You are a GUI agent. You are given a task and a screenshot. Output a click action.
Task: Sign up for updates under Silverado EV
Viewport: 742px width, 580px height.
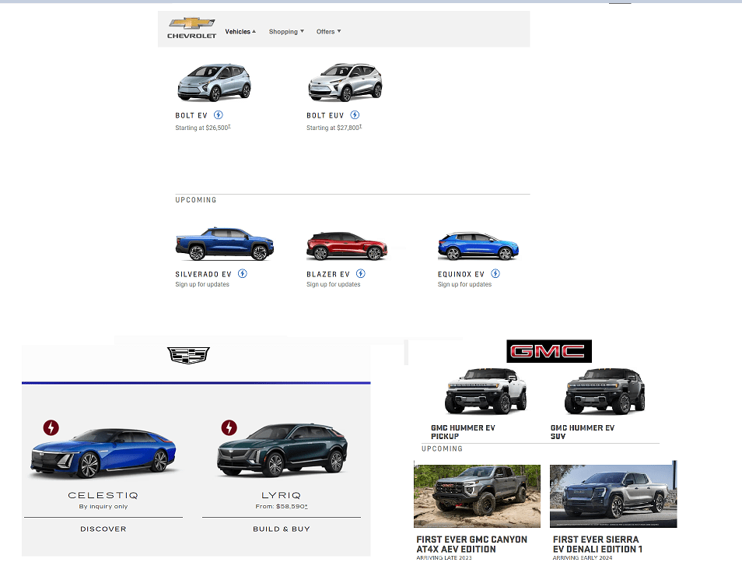pyautogui.click(x=202, y=284)
